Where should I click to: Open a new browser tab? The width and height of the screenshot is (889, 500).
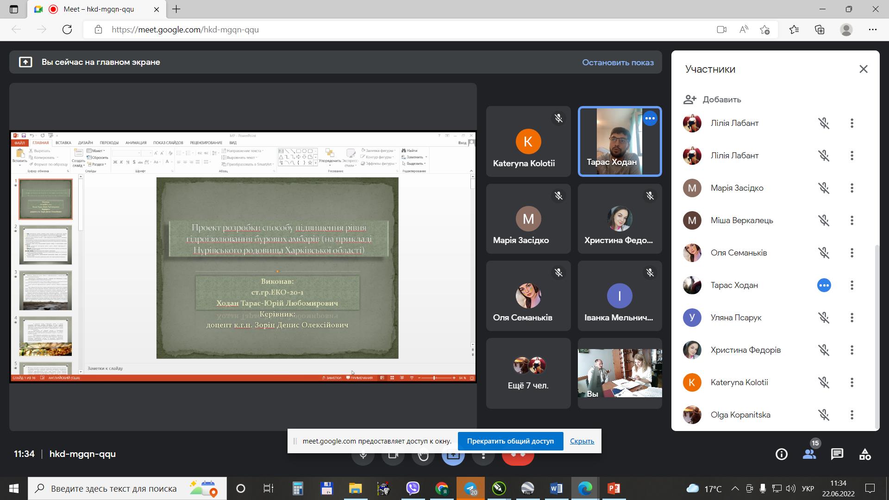click(176, 9)
